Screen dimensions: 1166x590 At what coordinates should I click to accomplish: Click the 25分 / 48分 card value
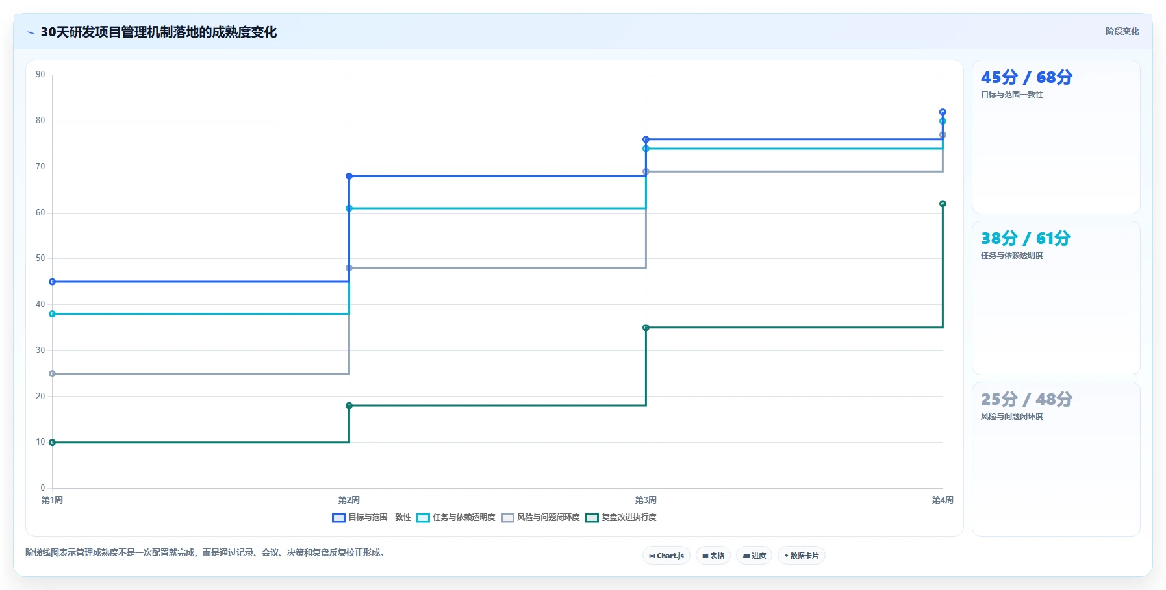(x=1026, y=399)
